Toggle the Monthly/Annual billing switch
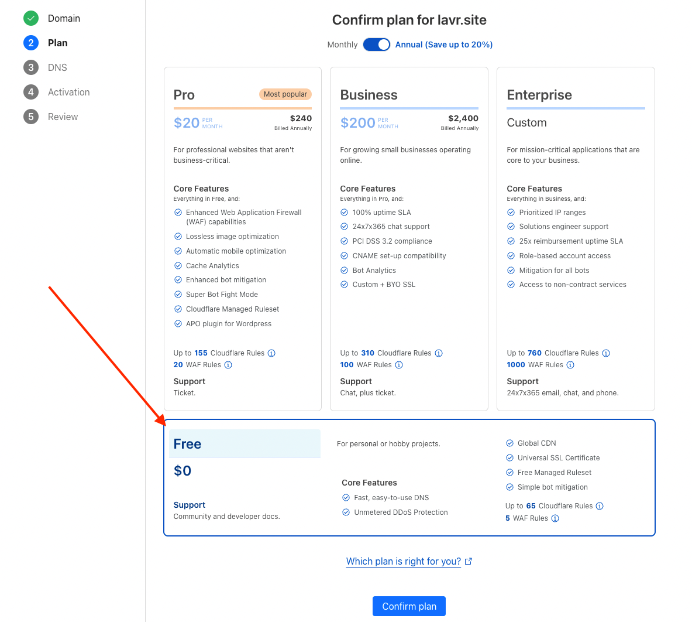 tap(376, 45)
